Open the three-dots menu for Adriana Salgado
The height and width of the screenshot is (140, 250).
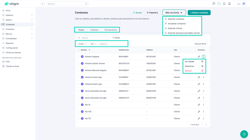[x=203, y=57]
